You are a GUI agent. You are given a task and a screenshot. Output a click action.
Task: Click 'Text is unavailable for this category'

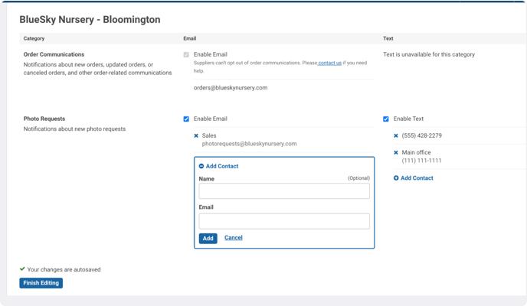pyautogui.click(x=429, y=54)
